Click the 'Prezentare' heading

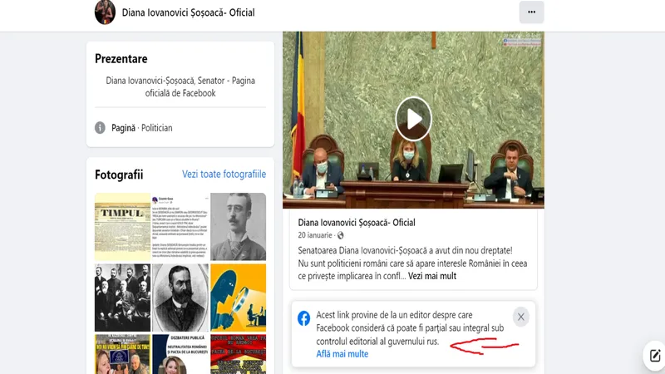coord(121,58)
